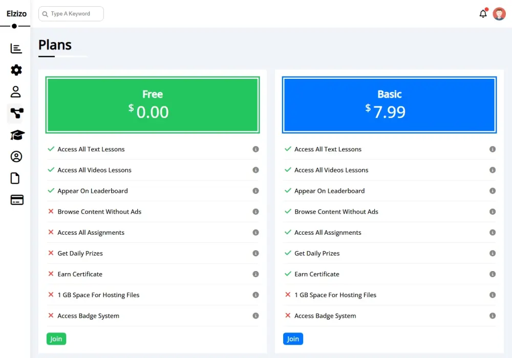Open the notifications bell
512x358 pixels.
482,14
